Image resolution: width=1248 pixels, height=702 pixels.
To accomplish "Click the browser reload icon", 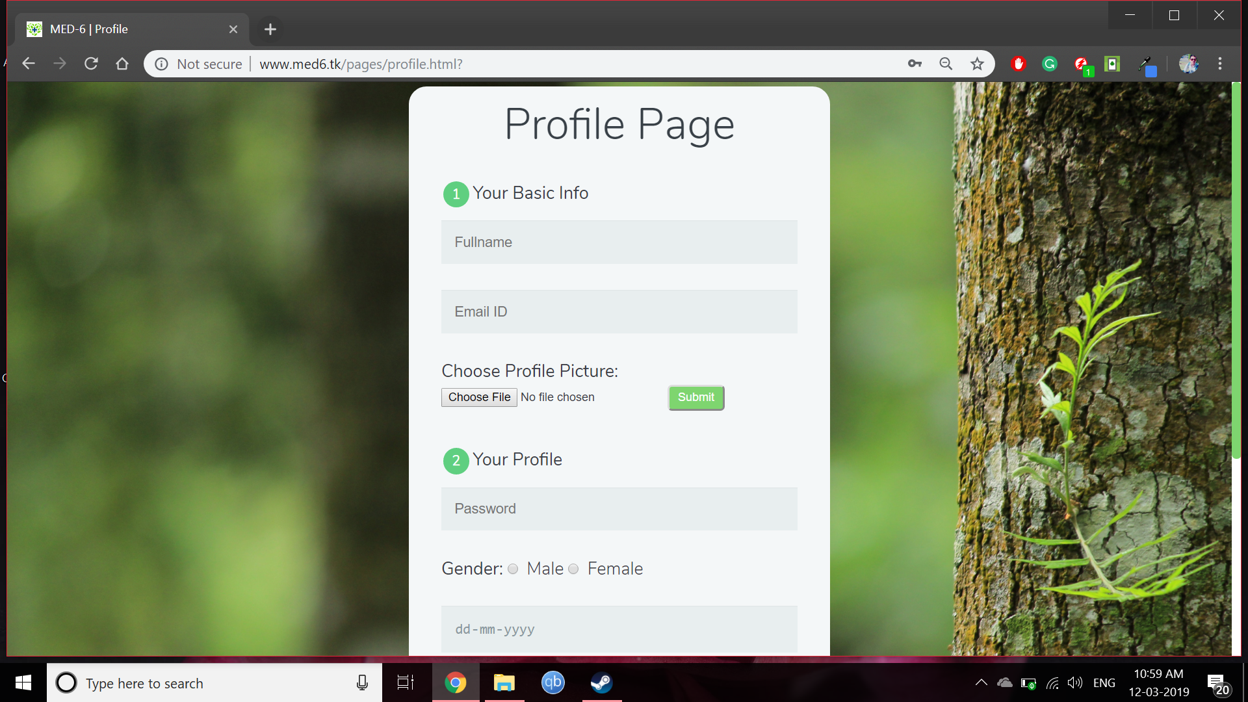I will tap(91, 64).
